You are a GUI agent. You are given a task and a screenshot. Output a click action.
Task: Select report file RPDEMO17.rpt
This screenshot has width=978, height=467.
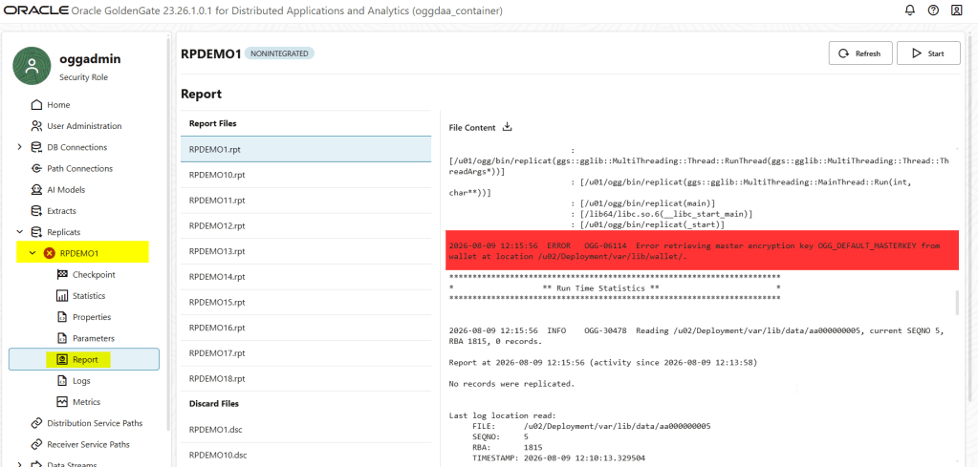tap(306, 353)
